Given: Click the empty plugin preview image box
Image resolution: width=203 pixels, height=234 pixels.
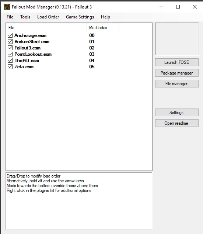Looking at the screenshot, I should coord(177,39).
